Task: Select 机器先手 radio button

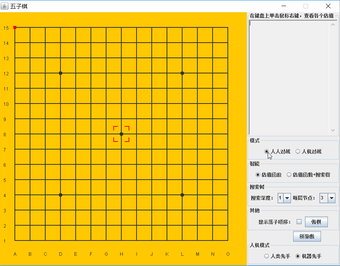Action: click(308, 256)
